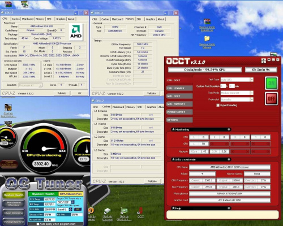Open the Venom 4 Public Release folder icon
Image resolution: width=283 pixels, height=226 pixels.
pyautogui.click(x=207, y=38)
